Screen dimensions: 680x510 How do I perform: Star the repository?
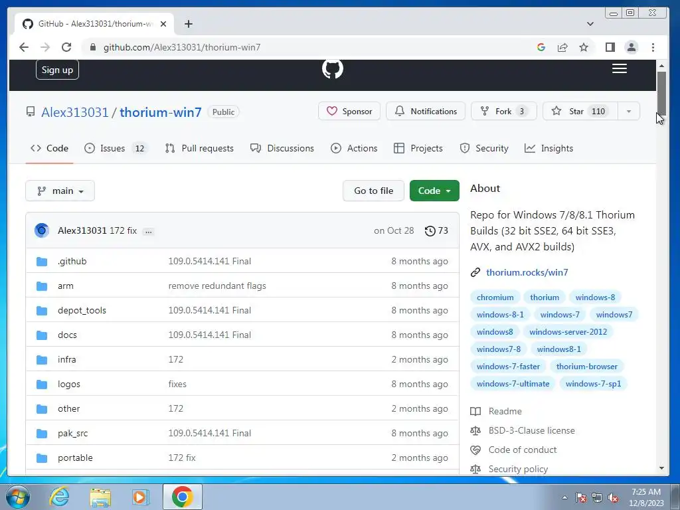pos(580,112)
